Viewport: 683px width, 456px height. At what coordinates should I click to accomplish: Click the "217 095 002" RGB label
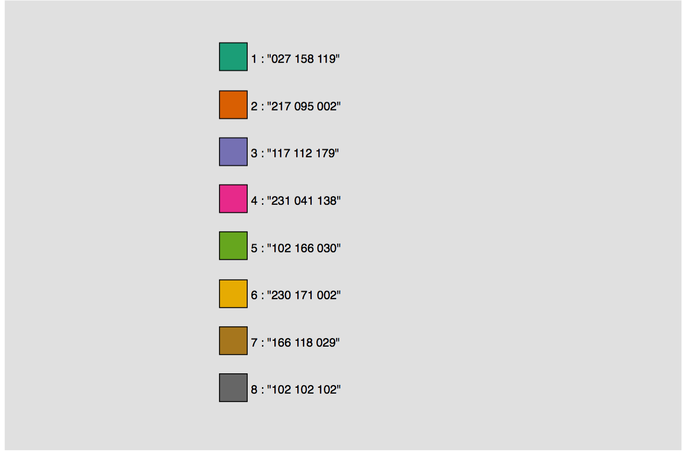304,107
